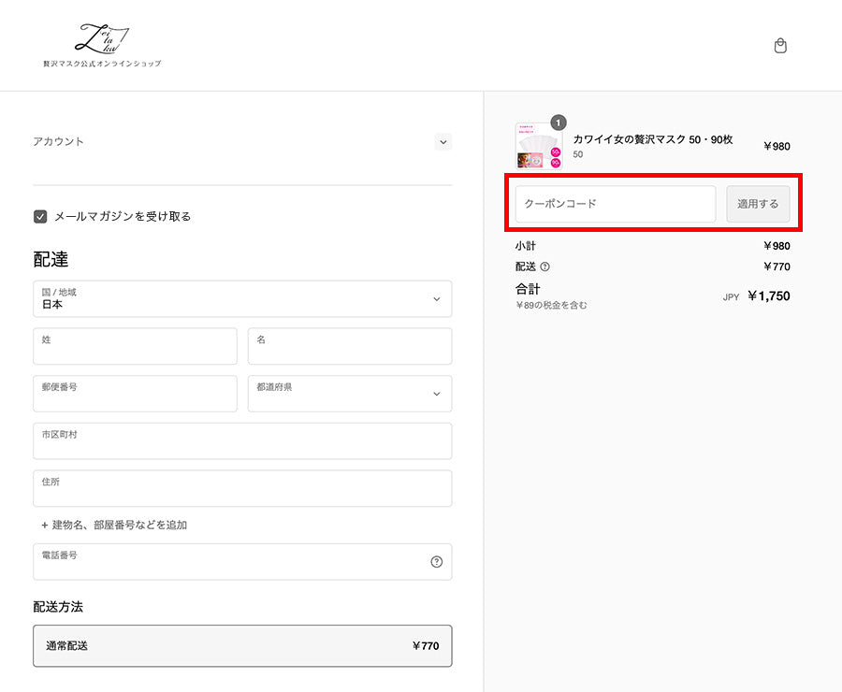Click the クーポンコード input box
The width and height of the screenshot is (842, 692).
click(x=614, y=203)
